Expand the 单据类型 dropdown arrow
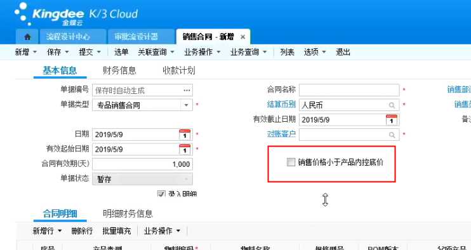 186,105
